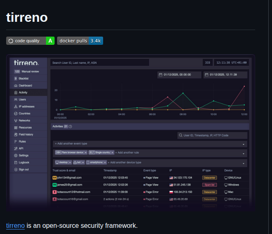Click the Datacenter badge in the john134 row
Screen dimensions: 272x234
coord(210,178)
